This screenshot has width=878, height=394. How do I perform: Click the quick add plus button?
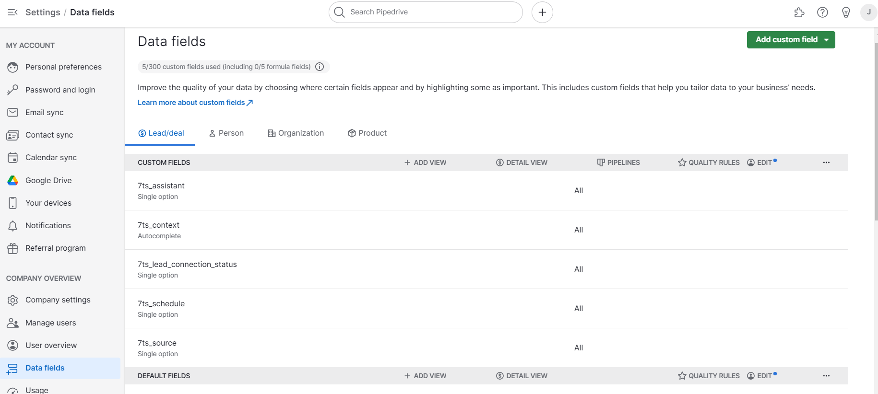542,12
